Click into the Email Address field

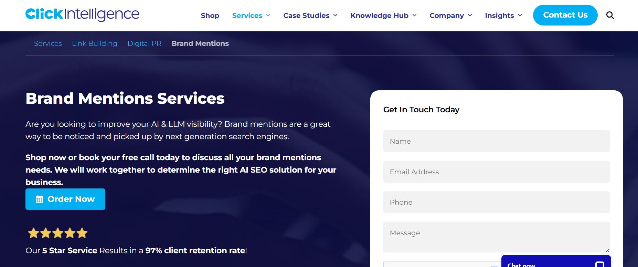click(496, 172)
